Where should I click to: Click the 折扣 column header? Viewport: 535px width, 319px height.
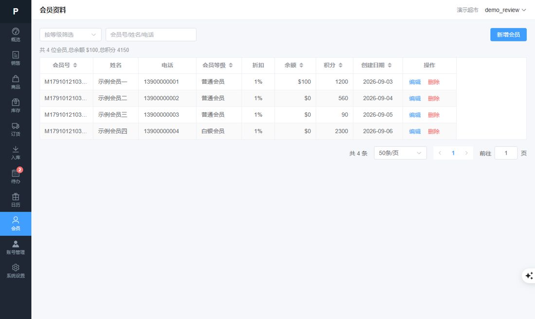(258, 65)
